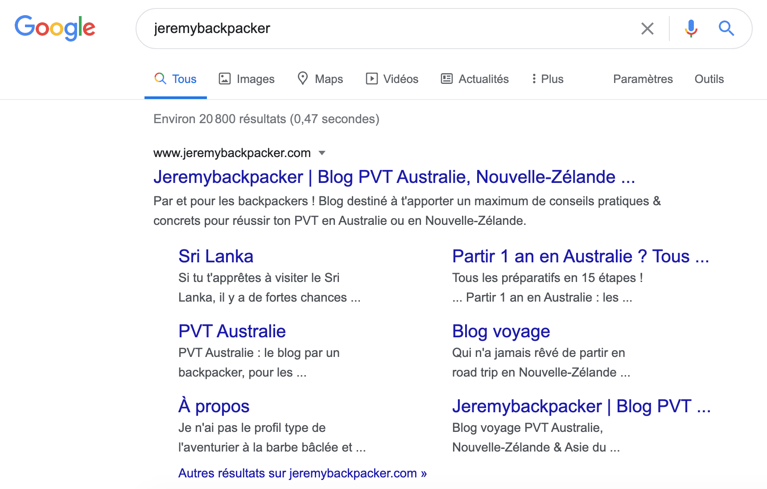Open the Partir 1 an en Australie sitelink
This screenshot has width=767, height=489.
pyautogui.click(x=581, y=257)
